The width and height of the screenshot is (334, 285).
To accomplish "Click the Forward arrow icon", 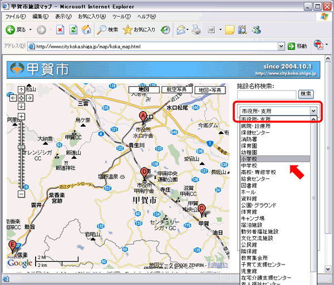I will click(x=41, y=30).
